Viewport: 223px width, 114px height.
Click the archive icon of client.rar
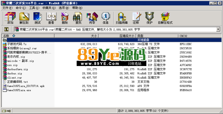(x=5, y=77)
